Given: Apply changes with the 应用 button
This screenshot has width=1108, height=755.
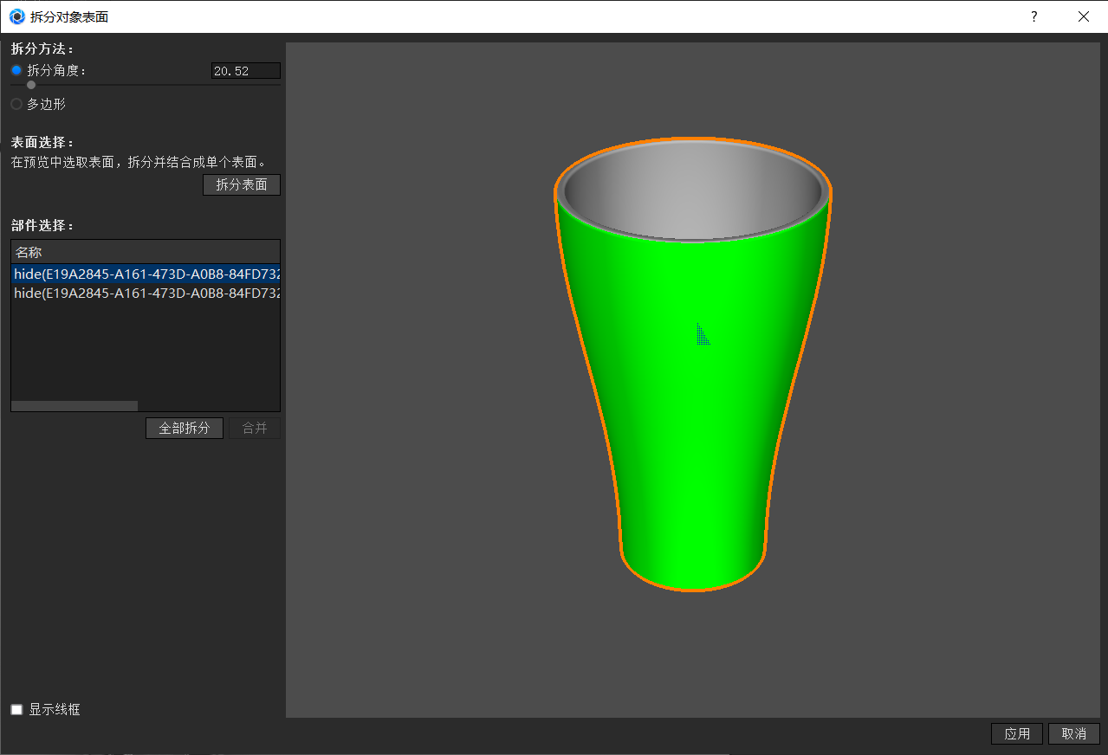Looking at the screenshot, I should [1016, 733].
